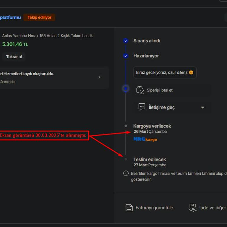Screen dimensions: 227x227
Task: Click the invoice document icon
Action: 129,208
